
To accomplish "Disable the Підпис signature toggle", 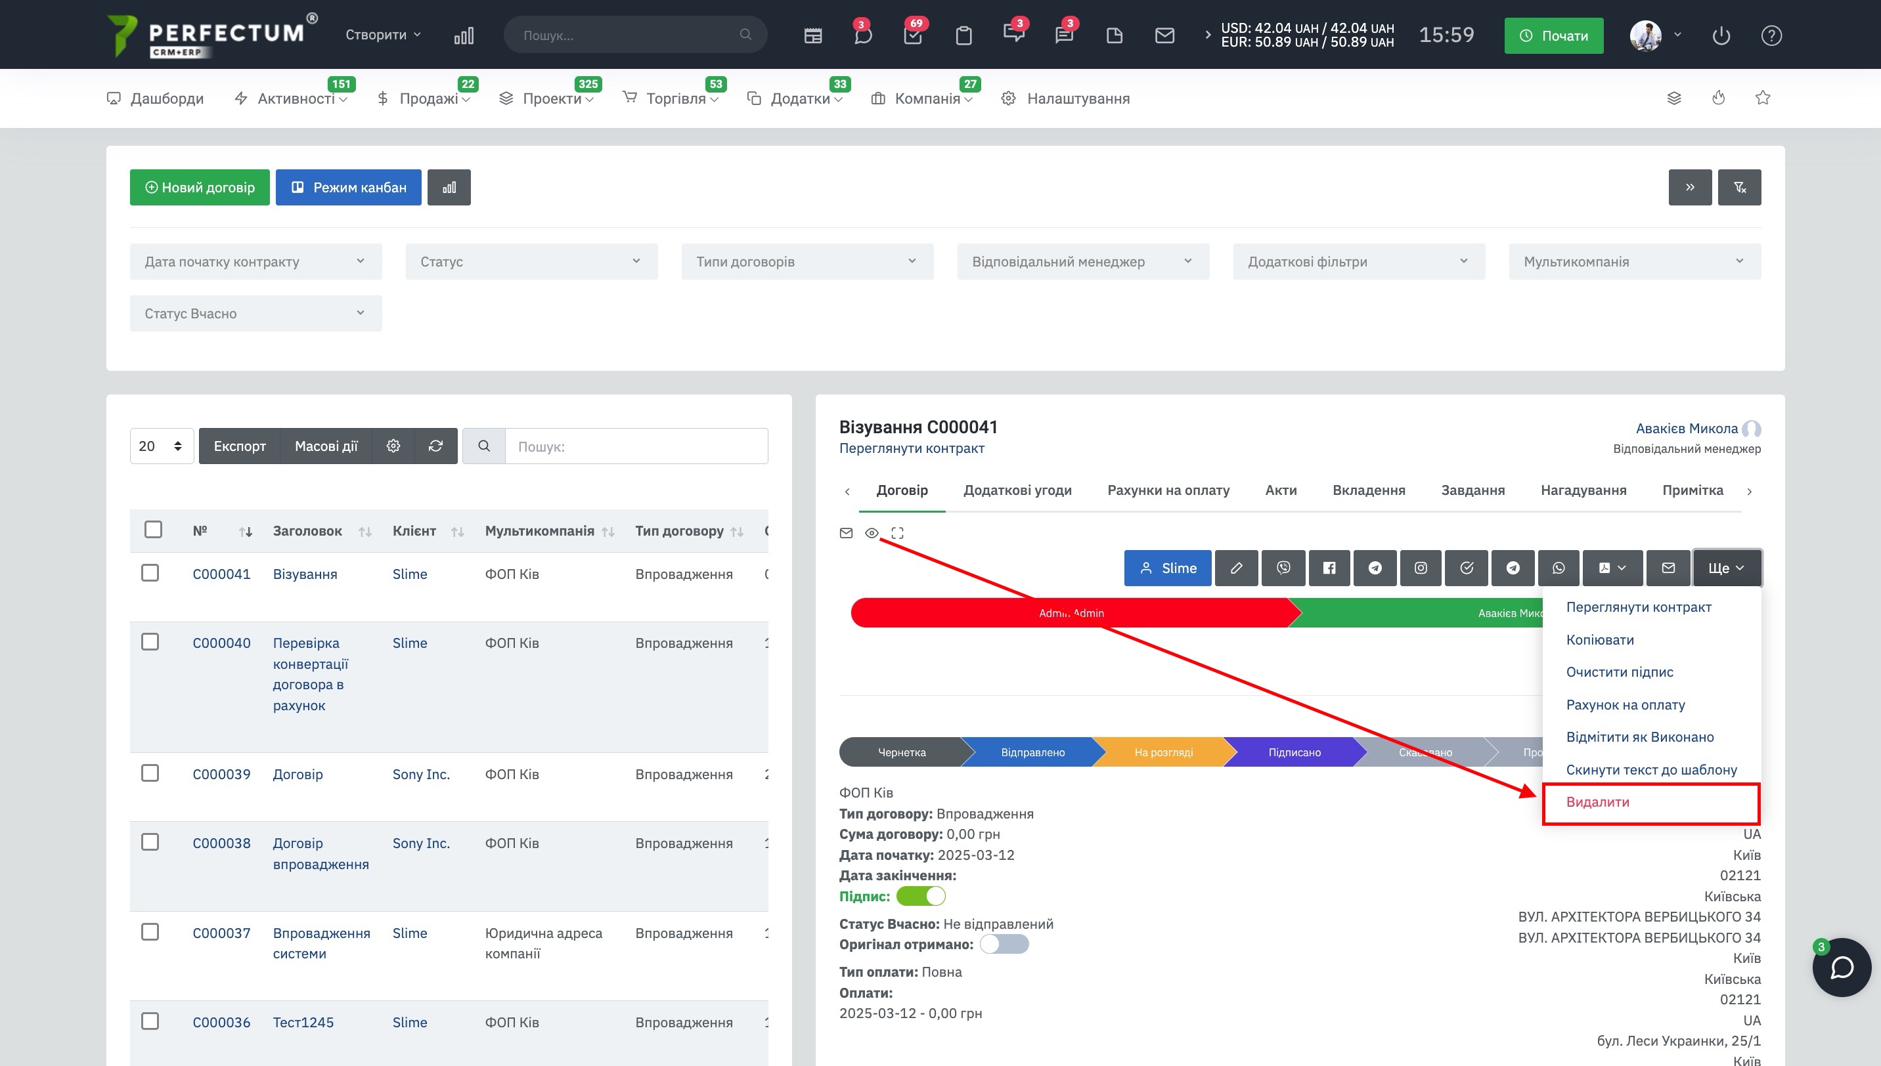I will coord(921,896).
